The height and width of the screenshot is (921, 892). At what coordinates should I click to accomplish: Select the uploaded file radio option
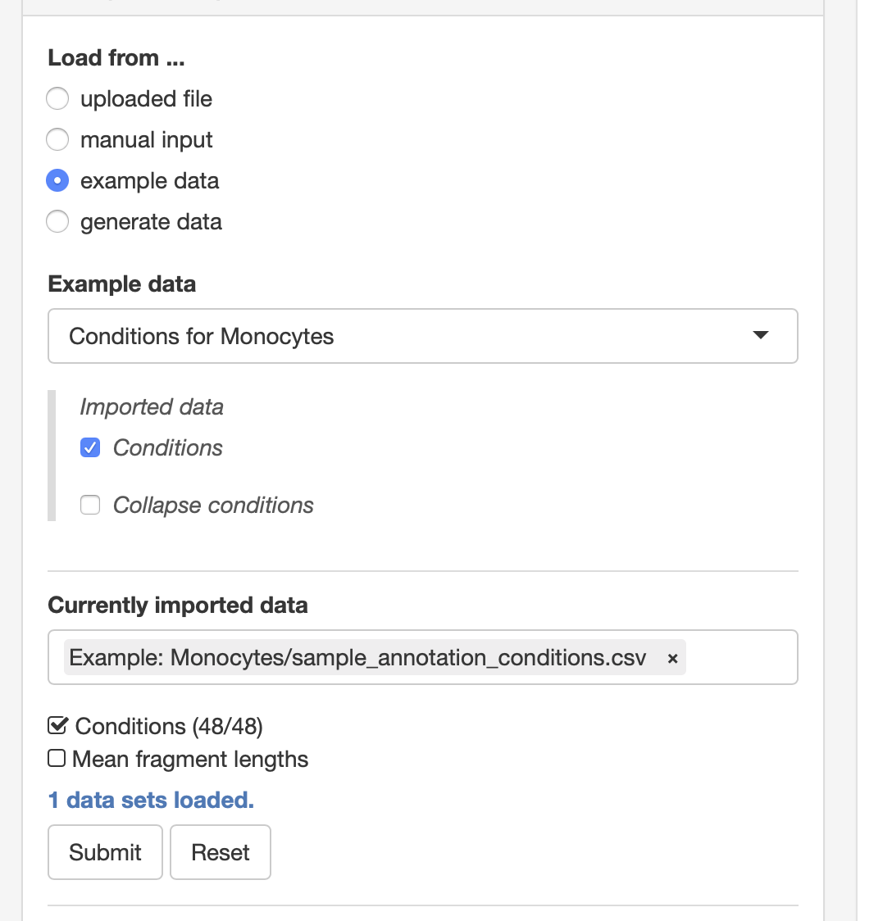[x=57, y=98]
